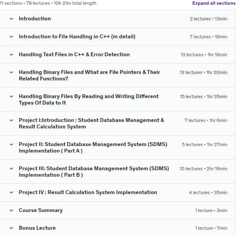Expand chevron next to Project I Introduction

click(x=11, y=120)
